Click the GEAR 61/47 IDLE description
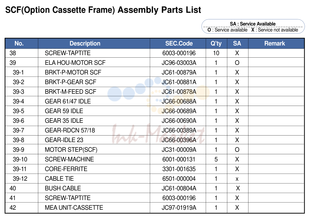 click(68, 101)
